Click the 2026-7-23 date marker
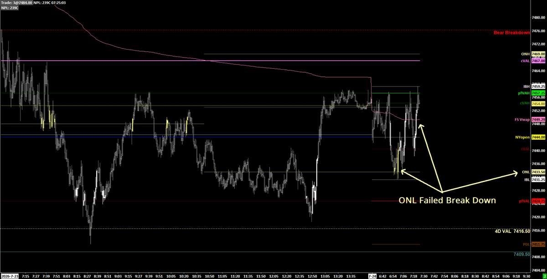This screenshot has height=279, width=547. point(9,276)
